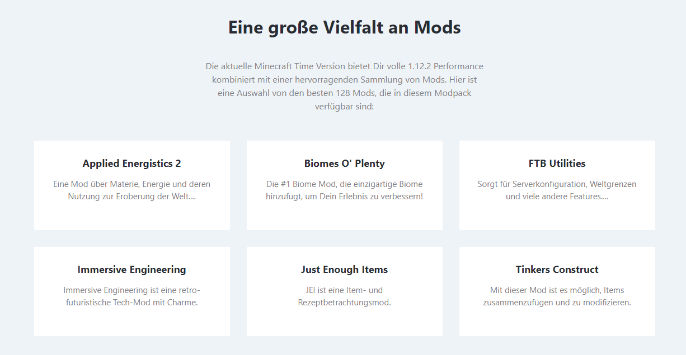The height and width of the screenshot is (355, 686).
Task: Open the Immersive Engineering mod title
Action: pyautogui.click(x=131, y=270)
